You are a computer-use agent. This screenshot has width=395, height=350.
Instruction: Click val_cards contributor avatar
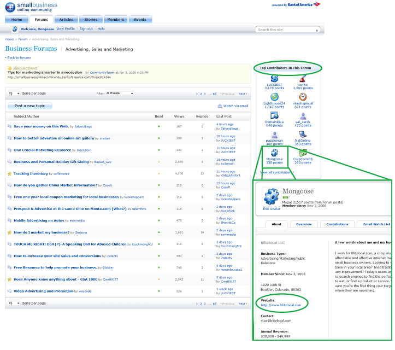tap(303, 115)
